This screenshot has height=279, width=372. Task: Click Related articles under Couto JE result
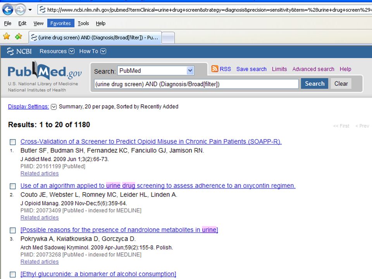40,217
